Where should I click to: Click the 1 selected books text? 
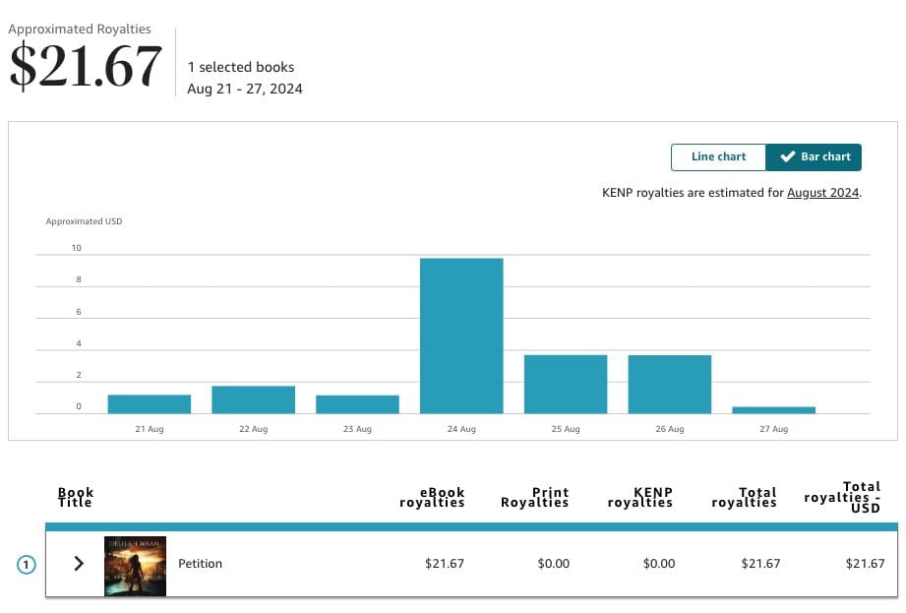point(241,66)
